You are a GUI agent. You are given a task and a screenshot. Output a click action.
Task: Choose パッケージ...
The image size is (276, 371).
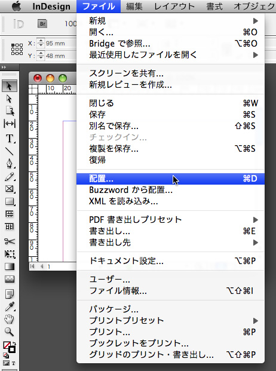coord(170,309)
